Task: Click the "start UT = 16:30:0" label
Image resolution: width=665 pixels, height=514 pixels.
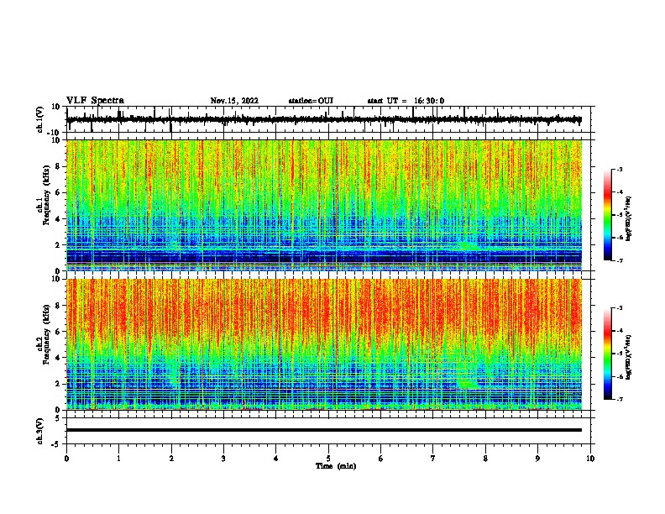Action: click(x=406, y=101)
